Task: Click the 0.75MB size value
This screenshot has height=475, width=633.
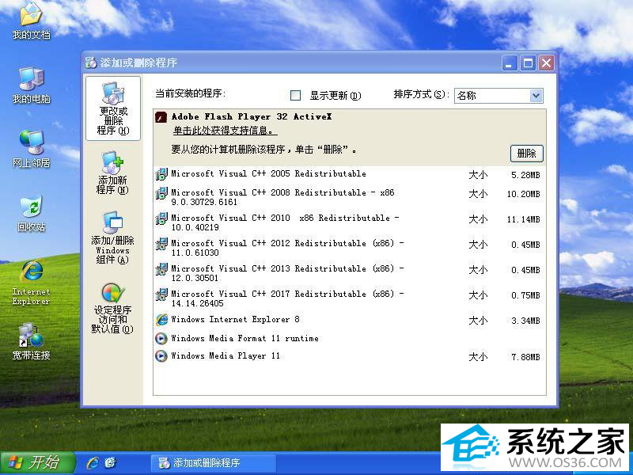Action: pyautogui.click(x=525, y=295)
